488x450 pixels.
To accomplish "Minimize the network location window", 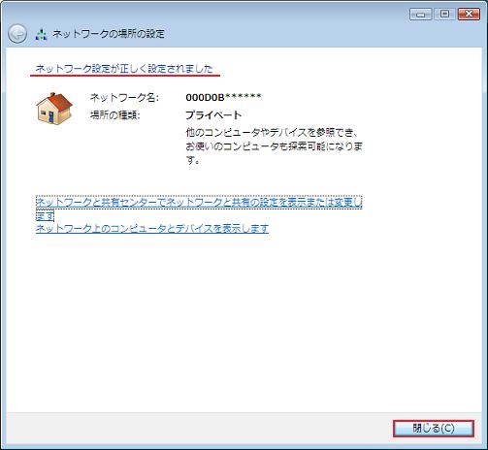I will (420, 15).
